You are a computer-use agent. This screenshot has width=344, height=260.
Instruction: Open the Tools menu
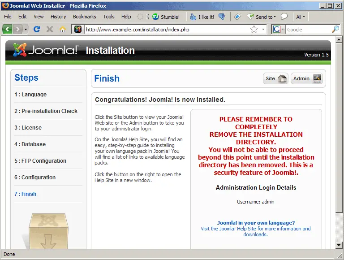(109, 17)
